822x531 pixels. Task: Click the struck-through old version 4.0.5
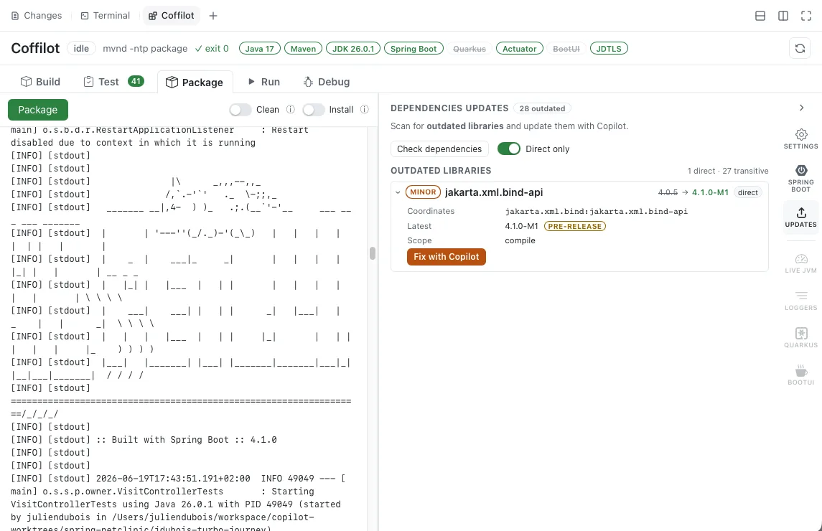click(668, 192)
